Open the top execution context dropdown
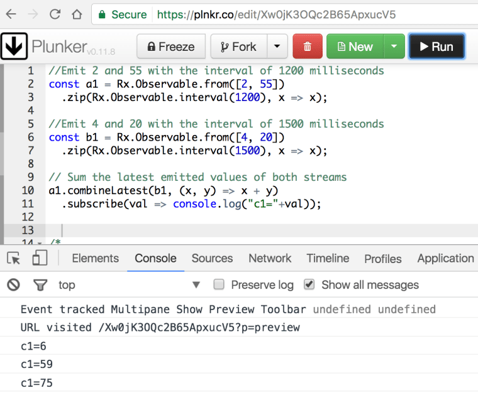 (x=196, y=285)
